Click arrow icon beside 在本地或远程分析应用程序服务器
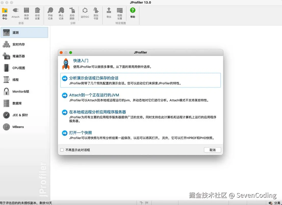The image size is (282, 205). 65,112
